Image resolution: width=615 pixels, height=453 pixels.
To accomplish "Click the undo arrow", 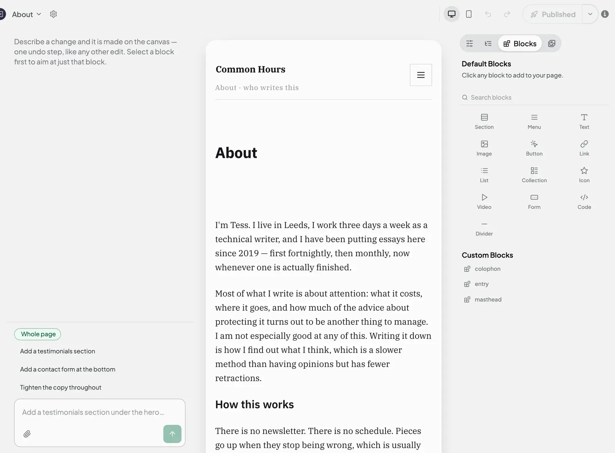I will click(x=488, y=14).
